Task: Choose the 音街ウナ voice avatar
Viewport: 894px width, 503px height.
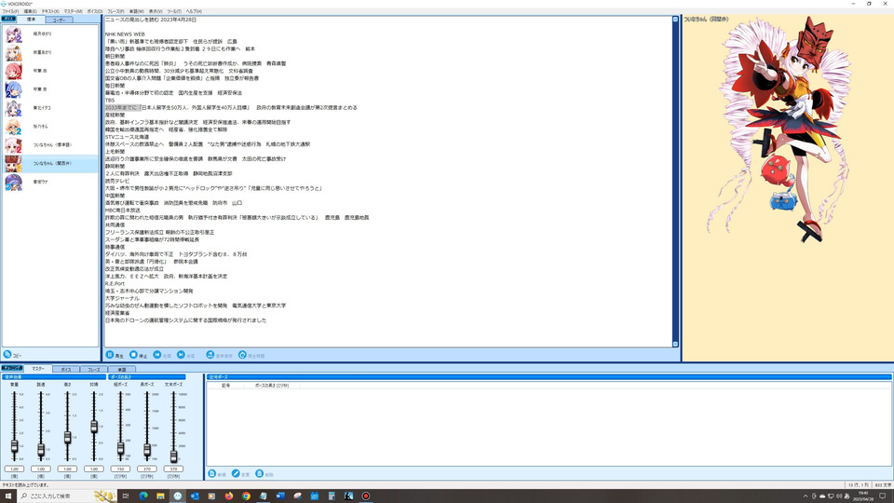Action: click(x=14, y=182)
